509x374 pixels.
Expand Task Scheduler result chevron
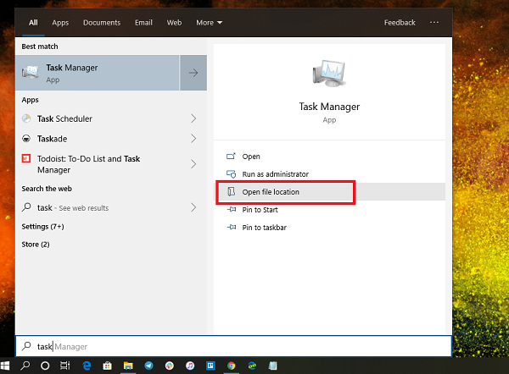coord(193,118)
